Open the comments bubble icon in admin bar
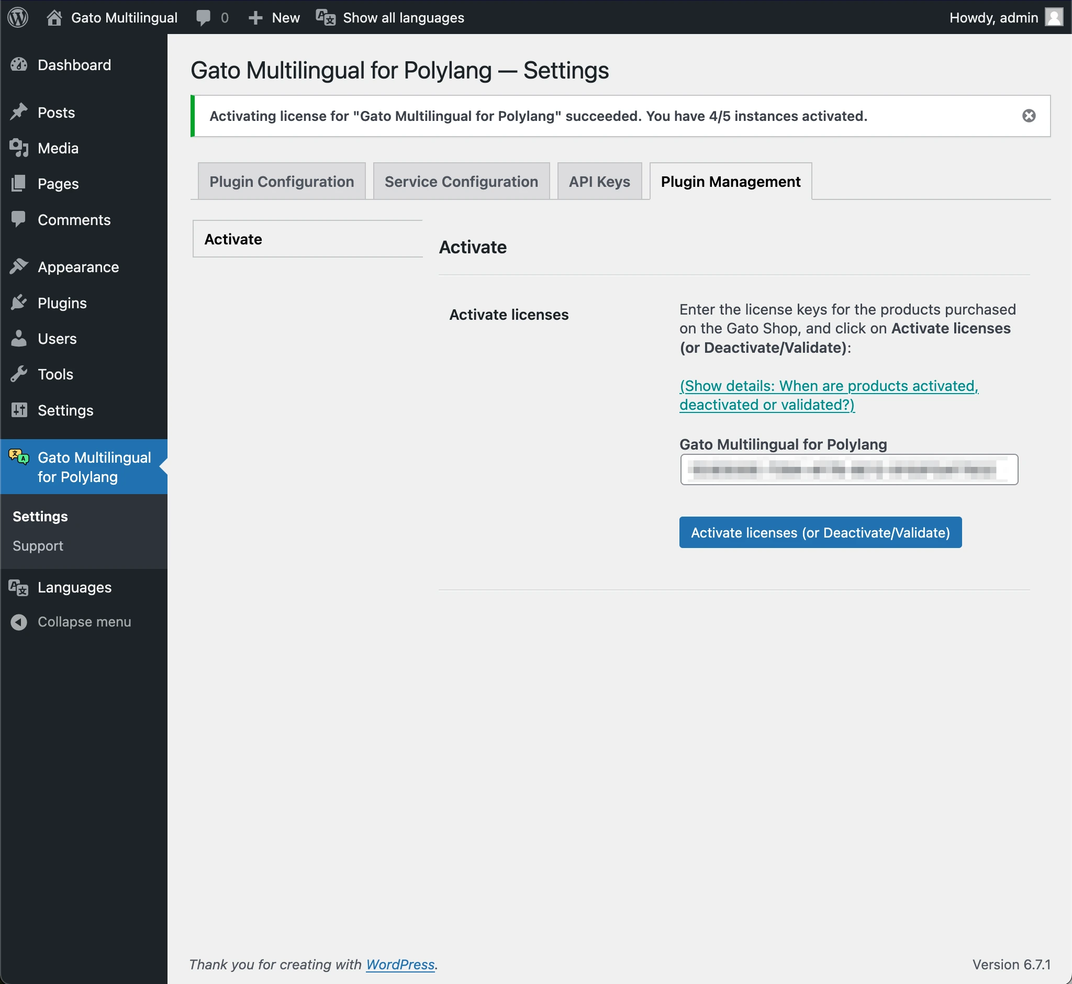1072x984 pixels. pyautogui.click(x=204, y=18)
